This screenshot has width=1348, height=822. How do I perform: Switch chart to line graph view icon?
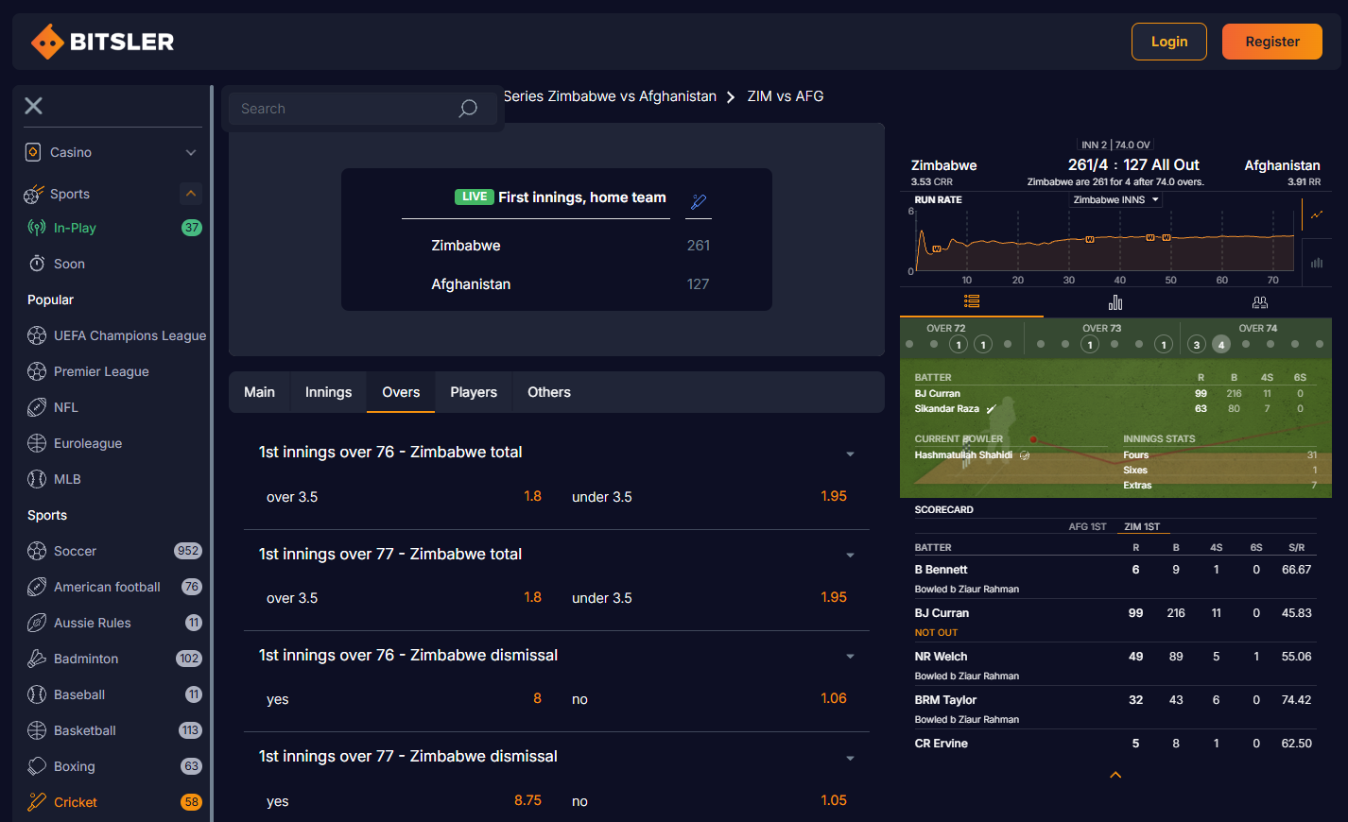[x=1317, y=215]
